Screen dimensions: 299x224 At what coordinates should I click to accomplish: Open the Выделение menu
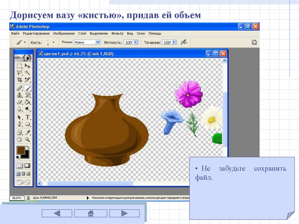[99, 33]
